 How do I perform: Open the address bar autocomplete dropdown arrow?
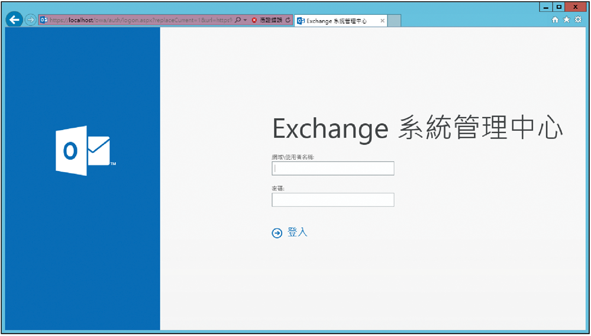click(245, 20)
